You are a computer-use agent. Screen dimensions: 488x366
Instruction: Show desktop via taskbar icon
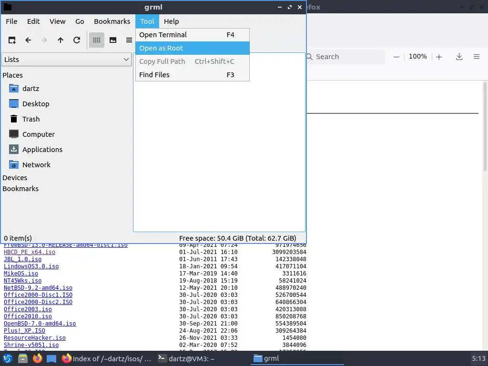51,359
